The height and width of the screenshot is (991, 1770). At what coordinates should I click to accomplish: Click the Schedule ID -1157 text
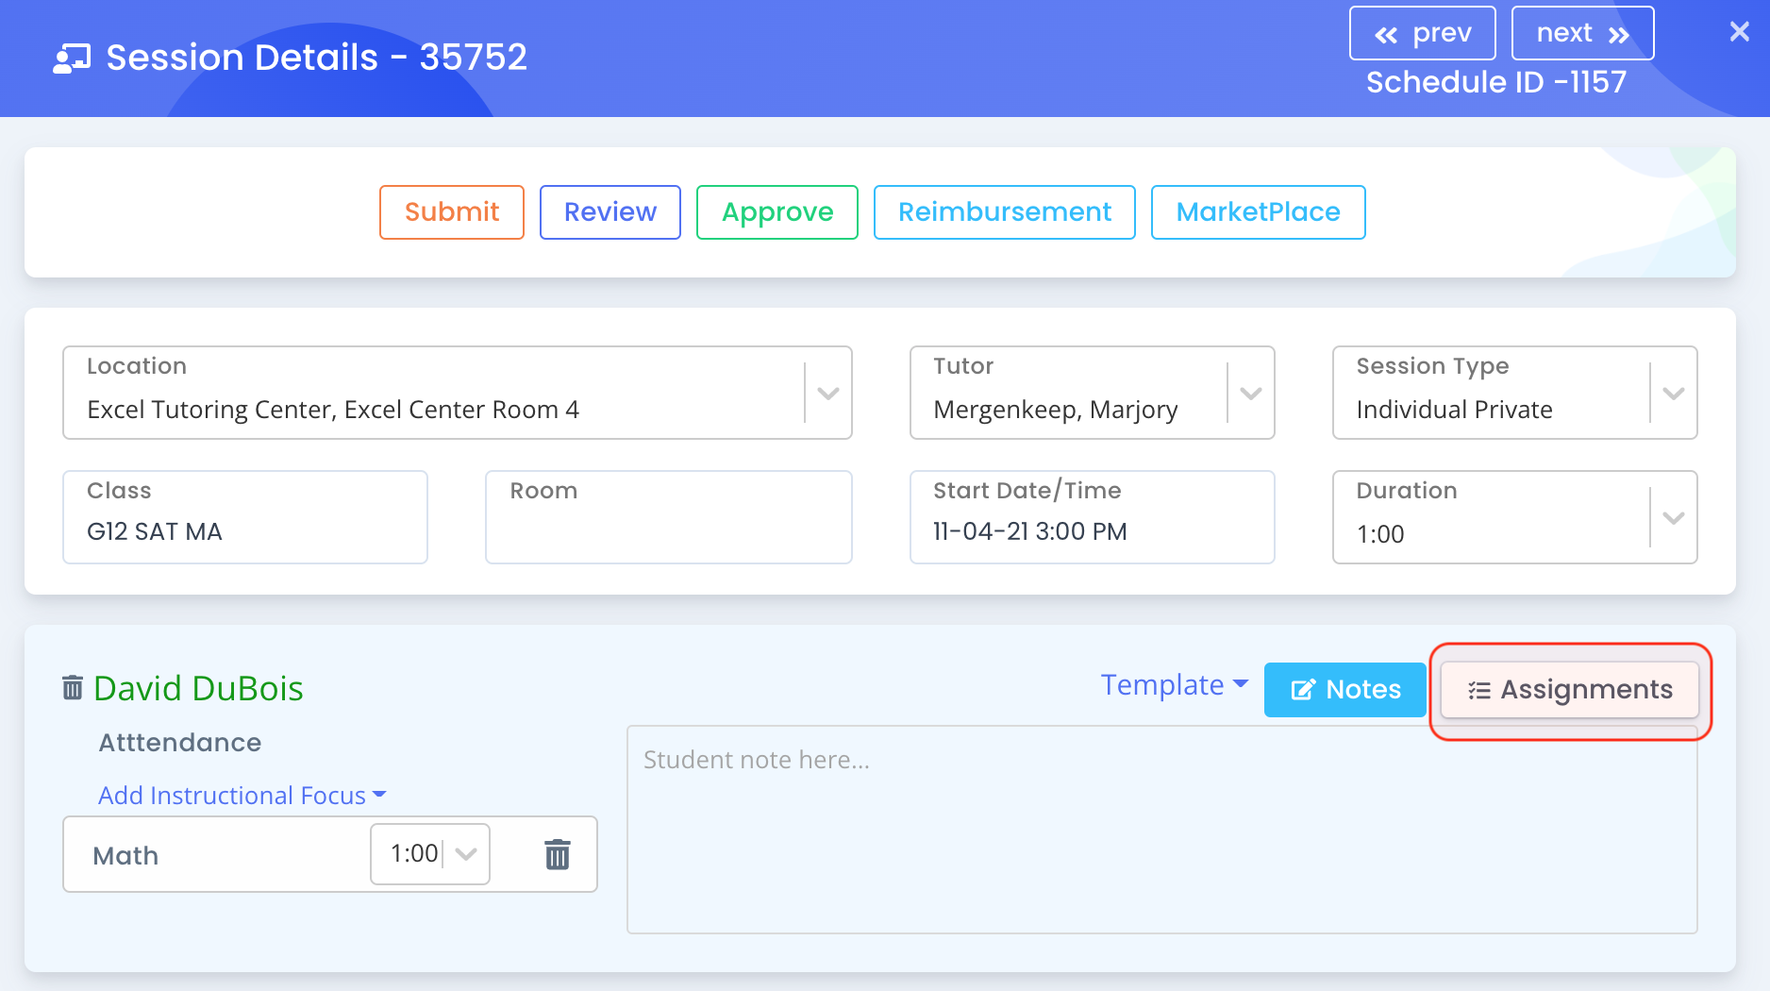[x=1496, y=82]
